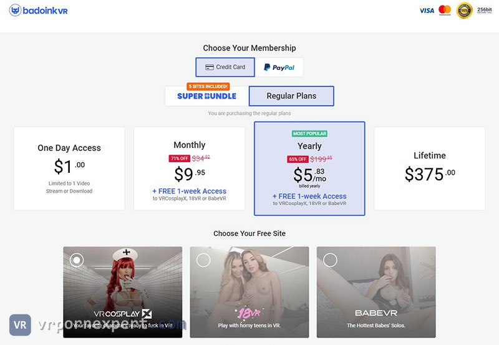Click the PayPal logo
Screen dimensions: 499x345
[x=279, y=67]
